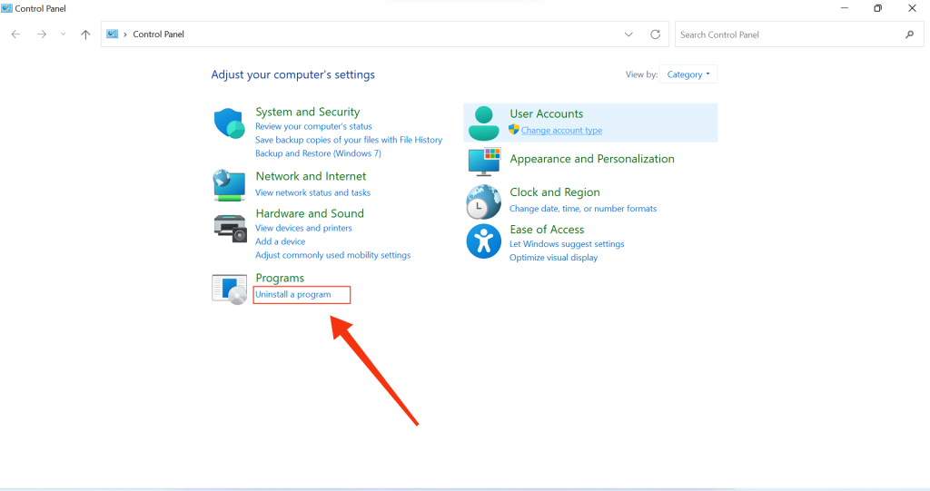Click Control Panel breadcrumb in address bar
Viewport: 930px width, 491px height.
tap(158, 34)
